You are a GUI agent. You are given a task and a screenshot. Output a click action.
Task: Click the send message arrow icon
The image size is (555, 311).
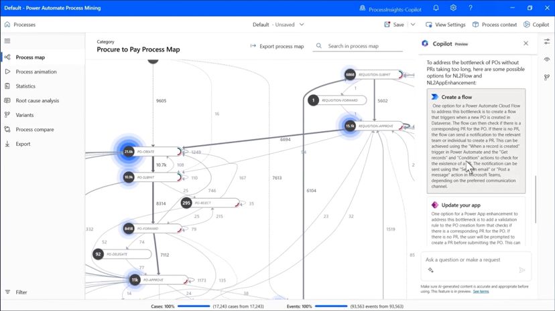[522, 270]
